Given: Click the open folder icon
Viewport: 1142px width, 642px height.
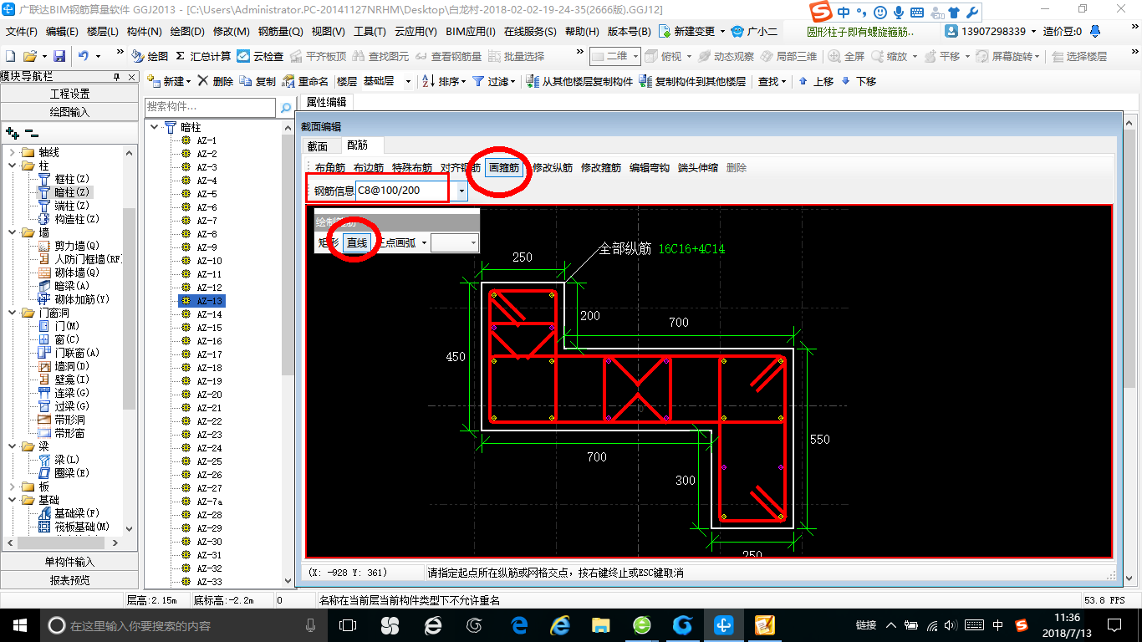Looking at the screenshot, I should point(29,56).
